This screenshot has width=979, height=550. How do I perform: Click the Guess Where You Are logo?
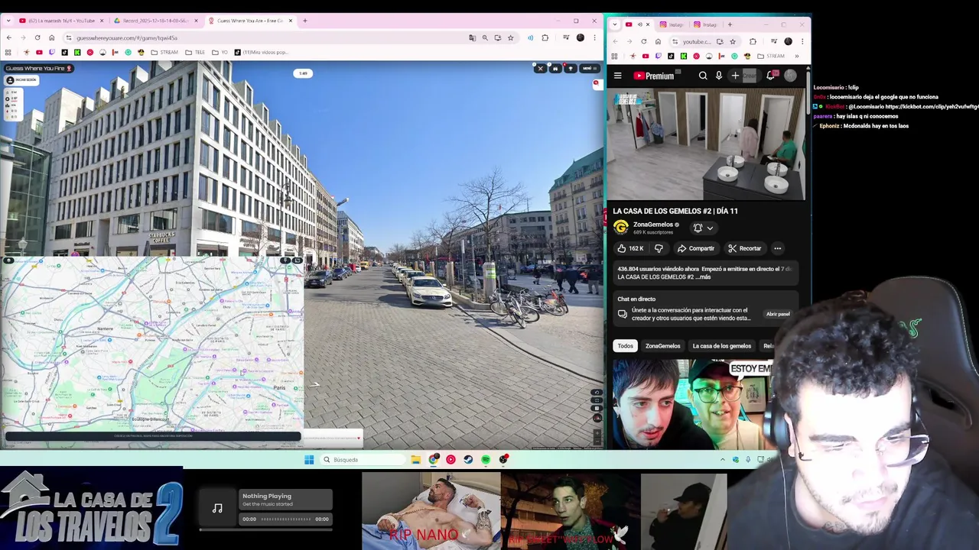coord(38,68)
